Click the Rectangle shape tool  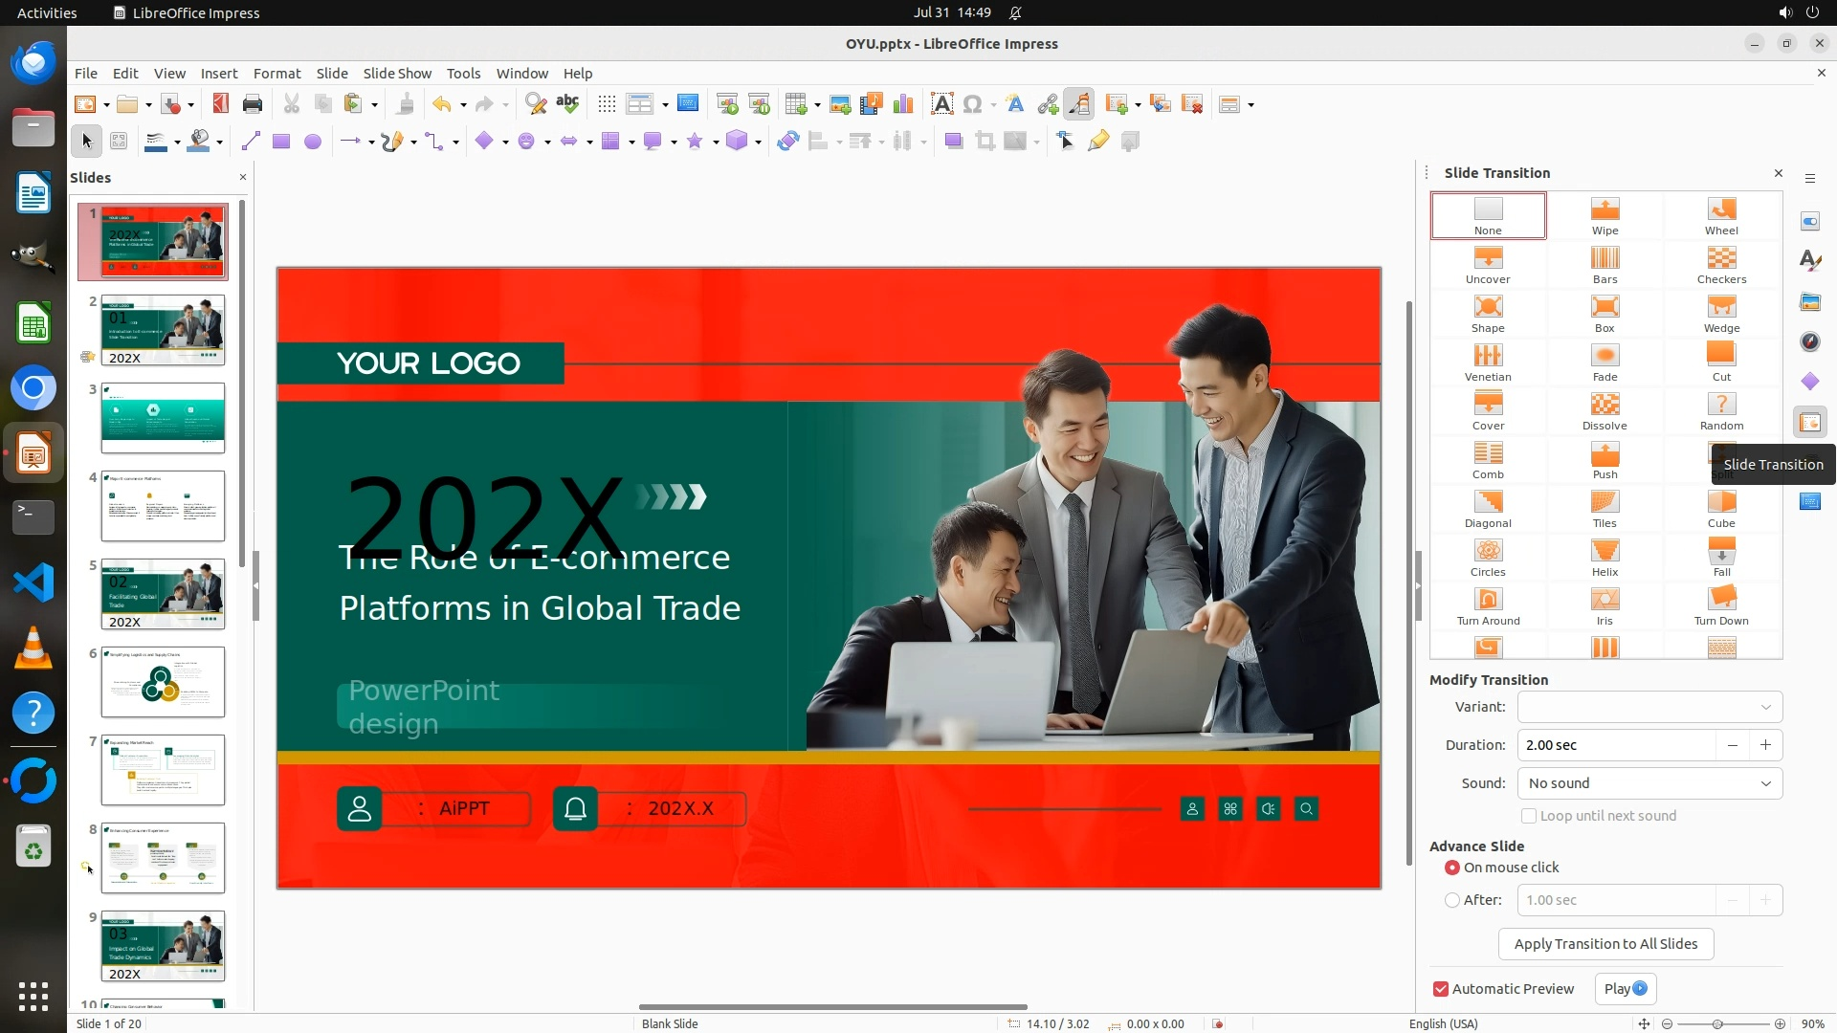pyautogui.click(x=281, y=142)
